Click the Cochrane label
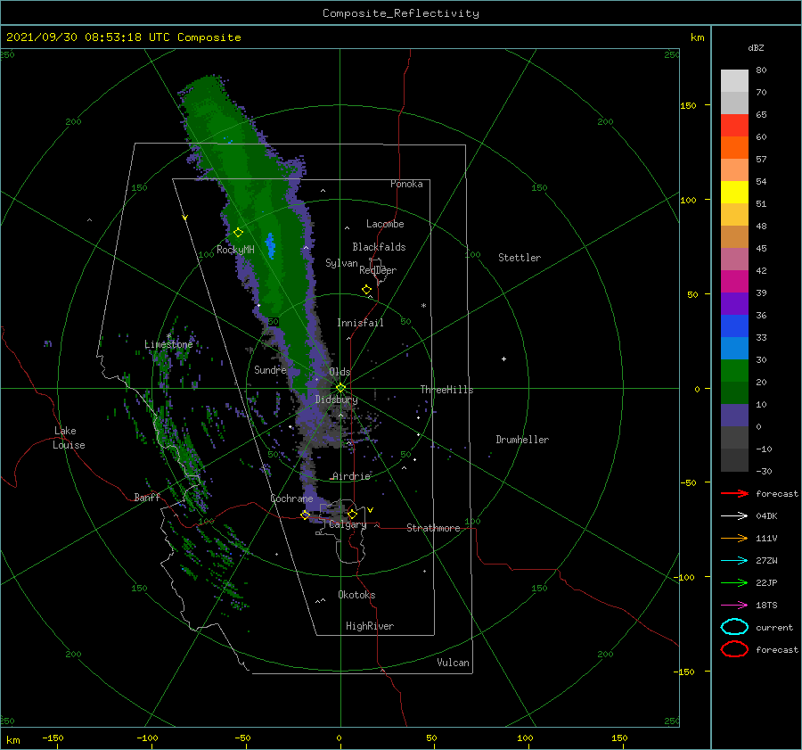 click(291, 499)
